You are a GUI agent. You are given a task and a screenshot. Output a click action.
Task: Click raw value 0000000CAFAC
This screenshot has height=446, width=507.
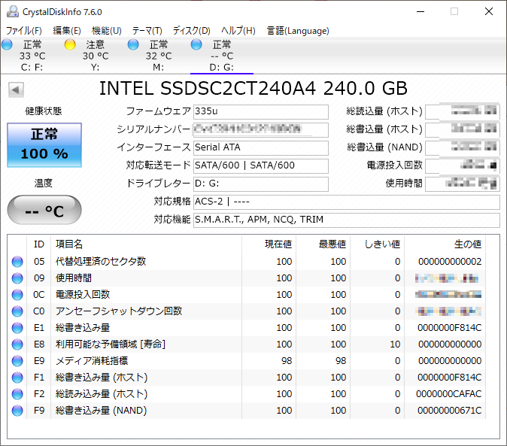[x=449, y=394]
